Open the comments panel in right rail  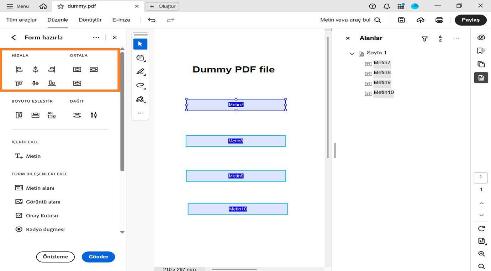point(481,38)
